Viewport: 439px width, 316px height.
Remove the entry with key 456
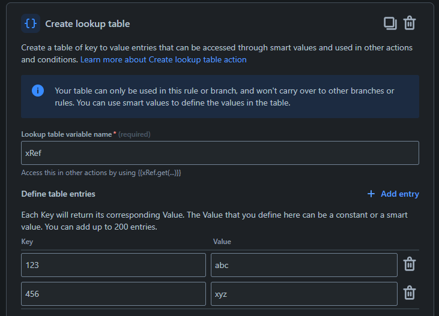pos(410,293)
